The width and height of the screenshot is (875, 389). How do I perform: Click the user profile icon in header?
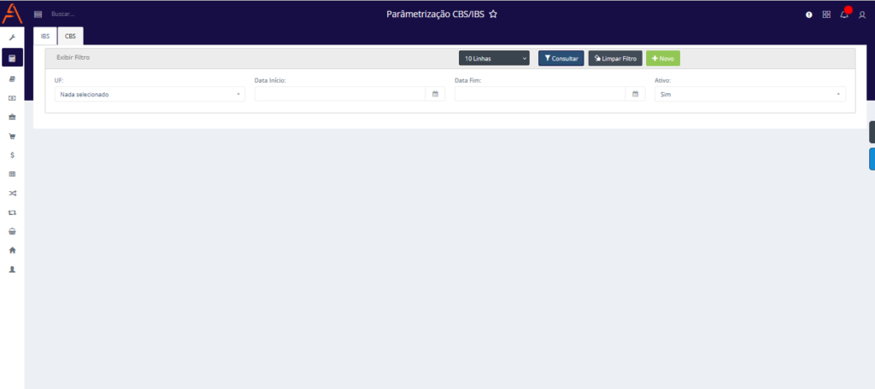[861, 15]
